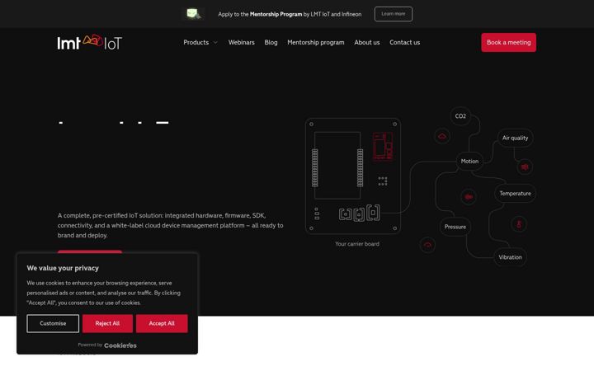594x371 pixels.
Task: Navigate to About us
Action: pos(366,42)
